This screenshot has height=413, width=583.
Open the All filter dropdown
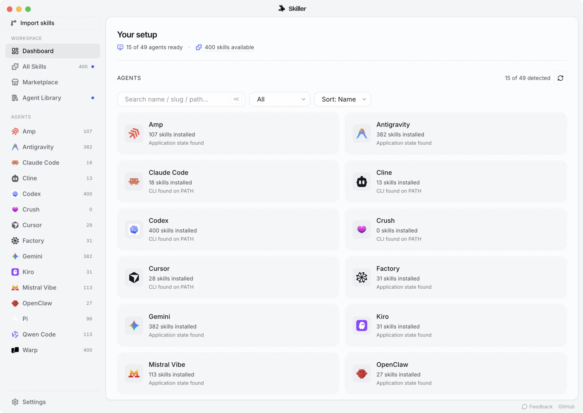click(279, 99)
